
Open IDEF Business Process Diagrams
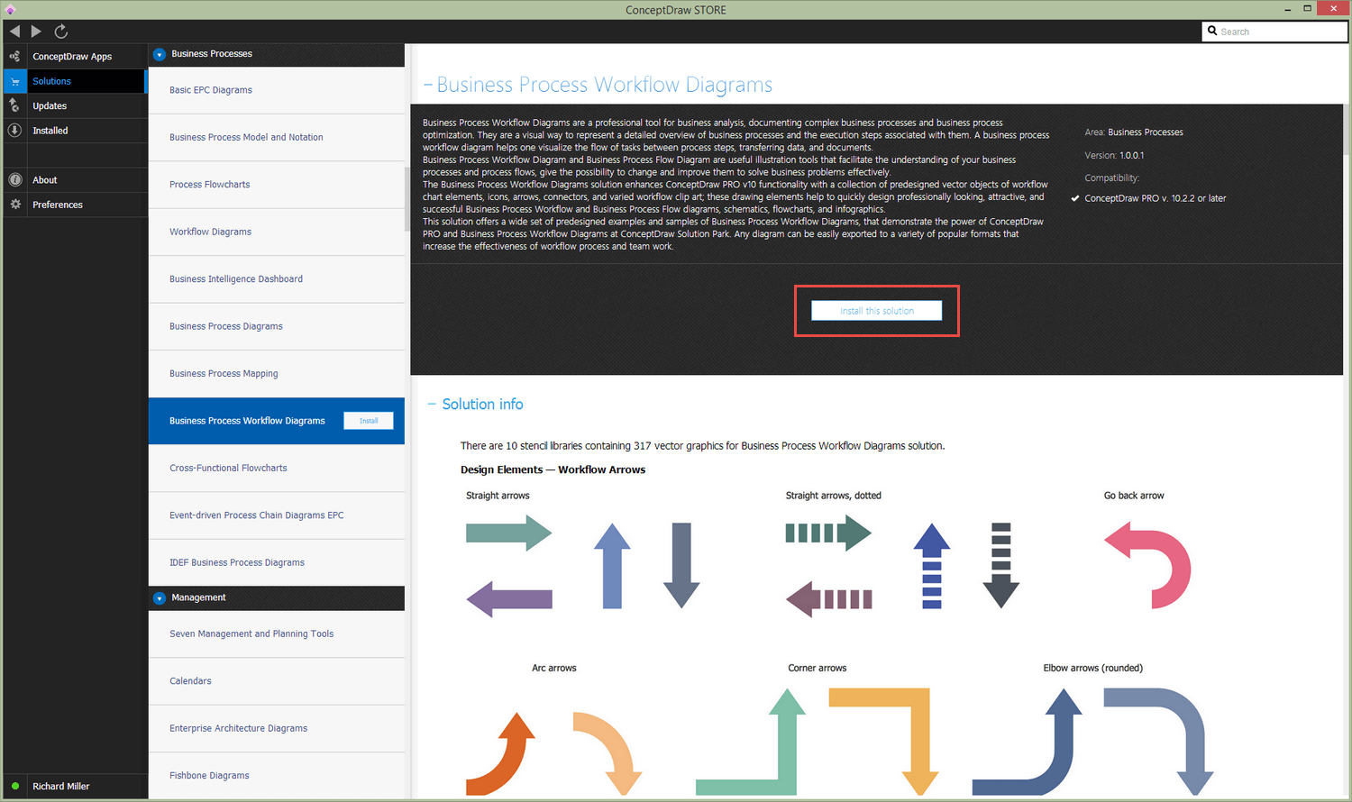click(x=276, y=562)
